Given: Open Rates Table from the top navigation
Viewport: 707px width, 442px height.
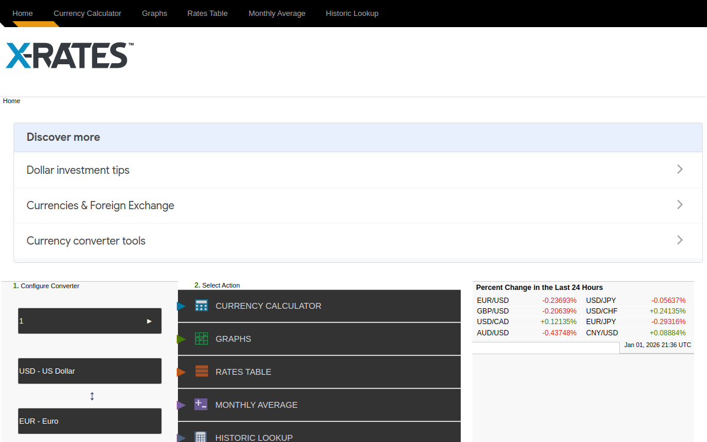Looking at the screenshot, I should tap(207, 13).
